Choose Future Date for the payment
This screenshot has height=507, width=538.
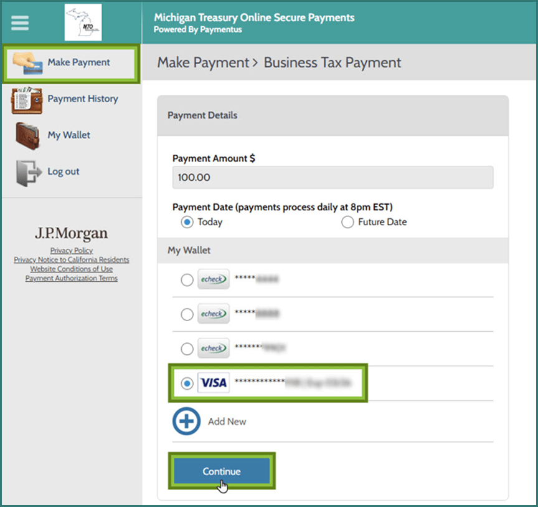347,221
